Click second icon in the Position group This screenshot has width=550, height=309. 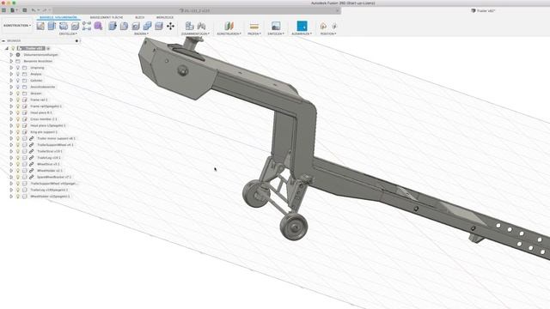[x=334, y=26]
